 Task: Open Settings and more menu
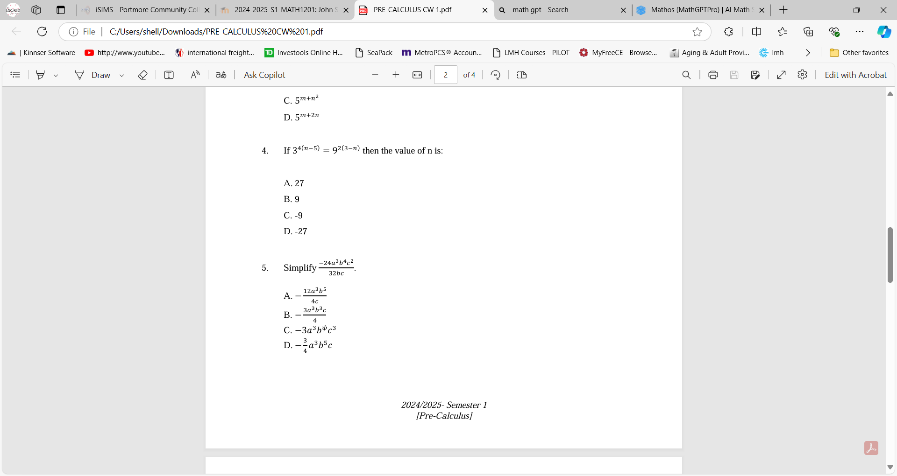pos(860,32)
